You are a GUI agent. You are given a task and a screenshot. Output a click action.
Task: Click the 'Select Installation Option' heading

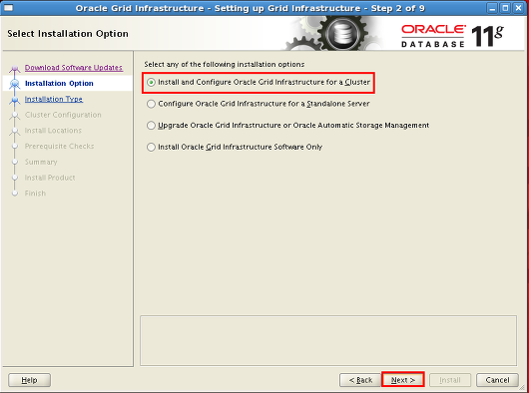click(68, 34)
